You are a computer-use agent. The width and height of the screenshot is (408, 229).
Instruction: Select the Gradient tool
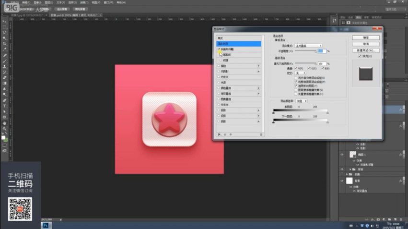point(4,84)
